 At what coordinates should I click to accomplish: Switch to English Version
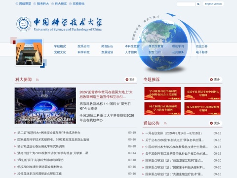[x=213, y=4]
